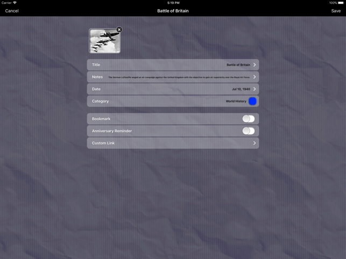This screenshot has width=346, height=259.
Task: Tap the notes text about German Luftwaffe
Action: pos(179,77)
